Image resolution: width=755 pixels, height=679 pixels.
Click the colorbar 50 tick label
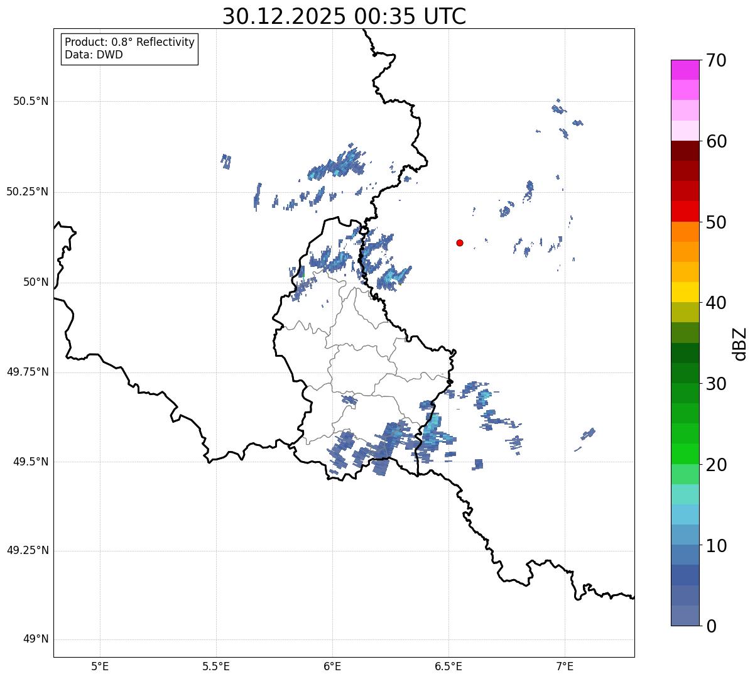pyautogui.click(x=716, y=222)
